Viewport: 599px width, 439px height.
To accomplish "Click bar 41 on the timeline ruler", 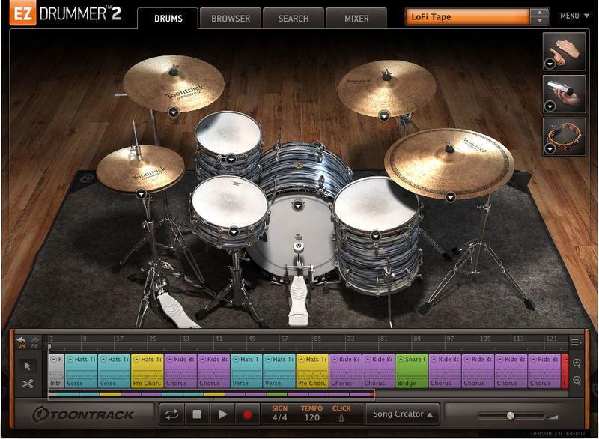I will 219,339.
